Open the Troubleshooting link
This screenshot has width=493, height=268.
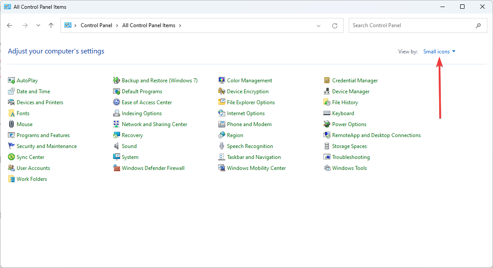[x=351, y=157]
